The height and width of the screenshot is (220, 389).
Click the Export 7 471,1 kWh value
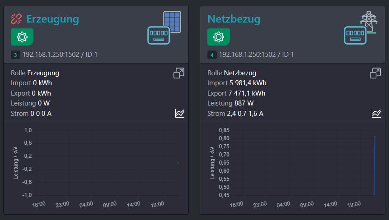pos(247,93)
